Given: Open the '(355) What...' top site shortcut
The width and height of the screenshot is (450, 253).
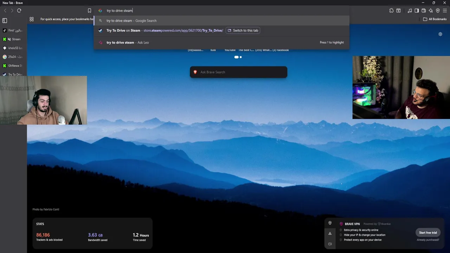Looking at the screenshot, I should click(263, 50).
